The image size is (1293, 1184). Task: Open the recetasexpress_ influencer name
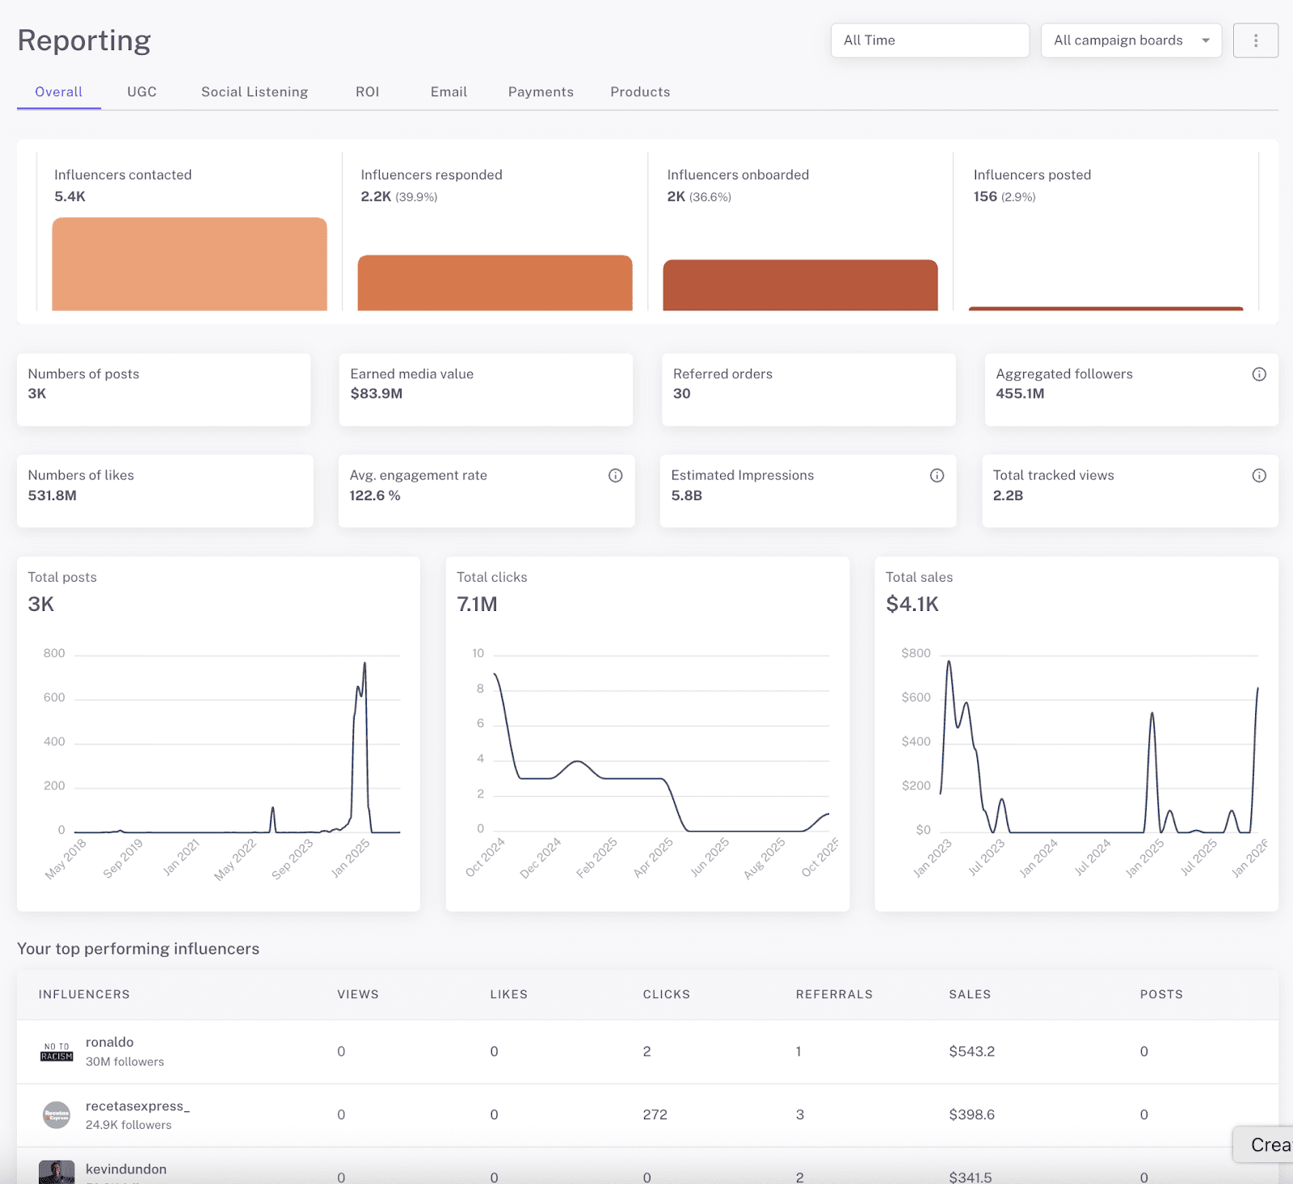coord(137,1106)
